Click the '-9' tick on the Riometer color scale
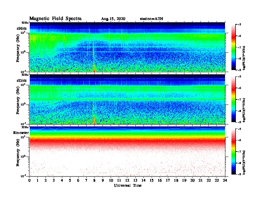This screenshot has height=207, width=268. (240, 174)
